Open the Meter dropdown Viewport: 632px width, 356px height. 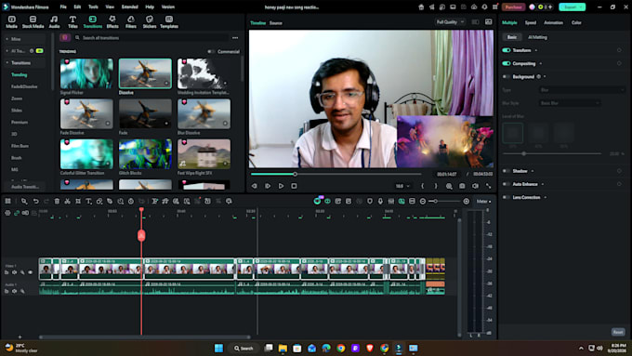483,201
